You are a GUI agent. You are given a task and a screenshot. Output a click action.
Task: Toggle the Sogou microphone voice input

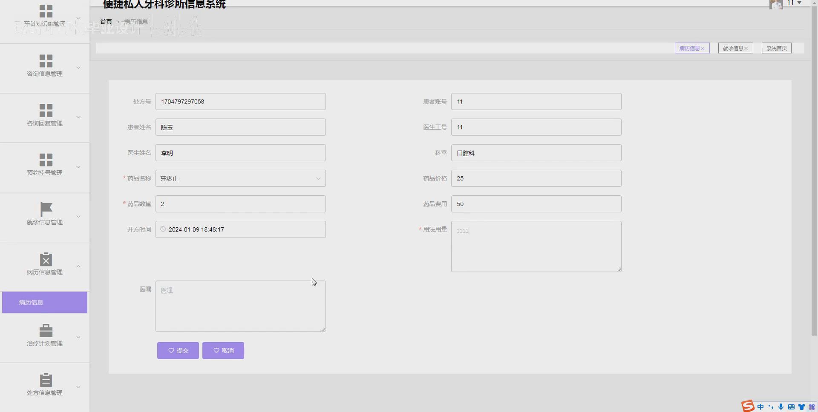click(781, 407)
